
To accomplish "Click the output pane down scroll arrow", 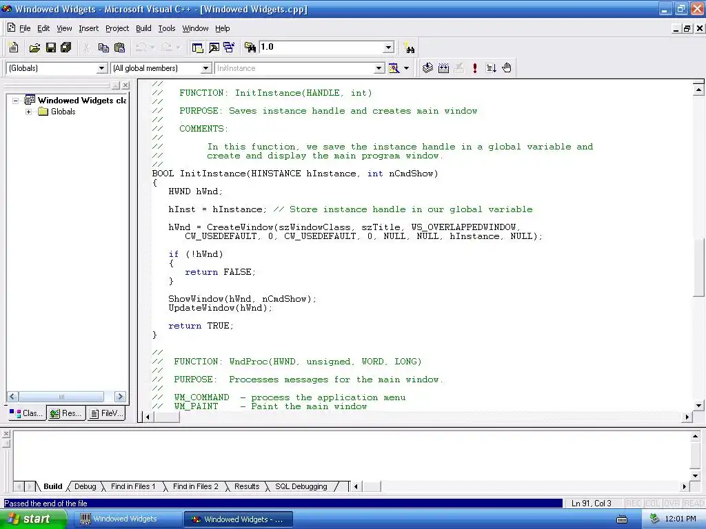I will 695,475.
